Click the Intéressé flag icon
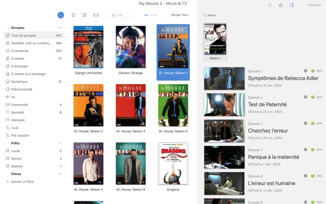The width and height of the screenshot is (326, 204). point(7,120)
